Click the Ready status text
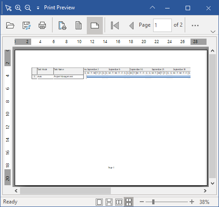This screenshot has height=207, width=219. pyautogui.click(x=10, y=202)
